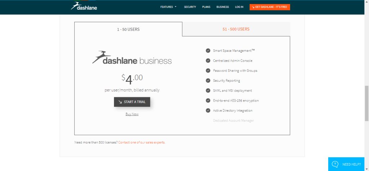Screen dimensions: 369x171
Task: Click checkmark icon beside Active Directory Integration
Action: [x=208, y=111]
